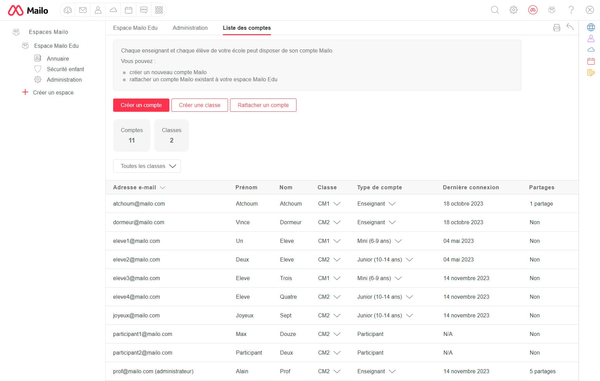
Task: Click the Créer un compte button
Action: (141, 105)
